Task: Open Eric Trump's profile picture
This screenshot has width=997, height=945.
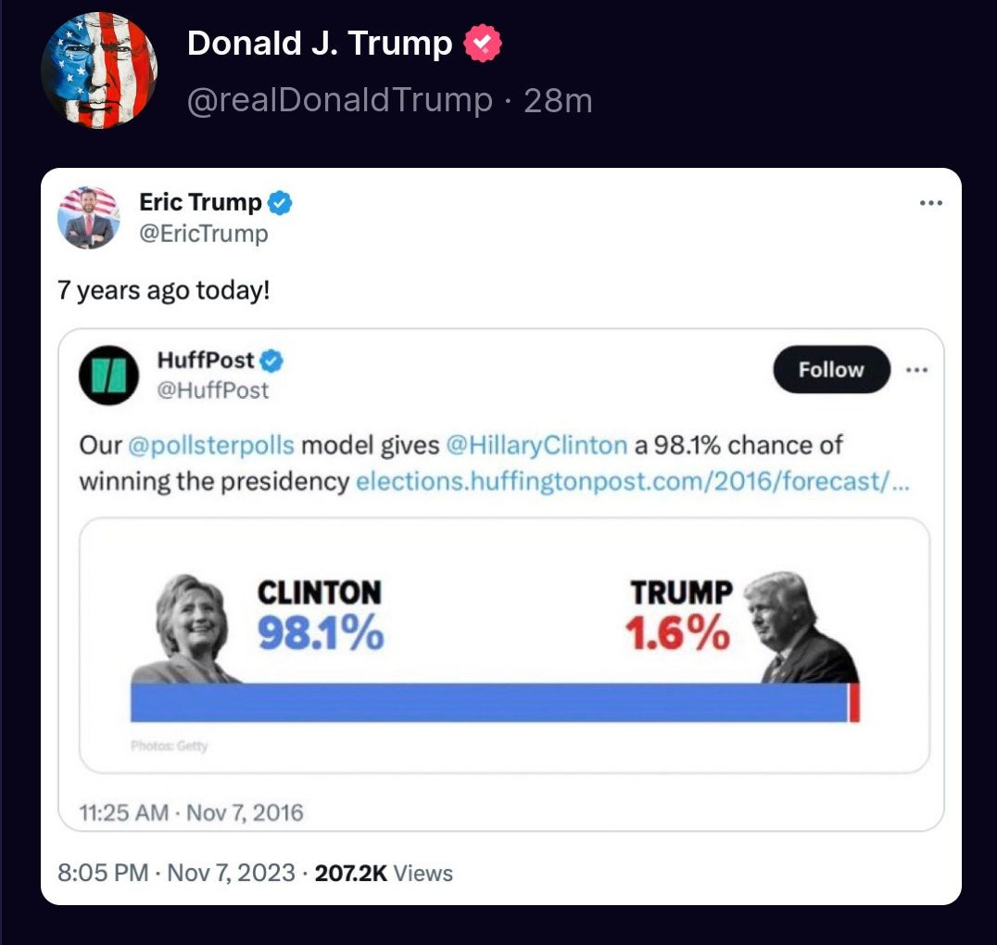Action: pyautogui.click(x=88, y=217)
